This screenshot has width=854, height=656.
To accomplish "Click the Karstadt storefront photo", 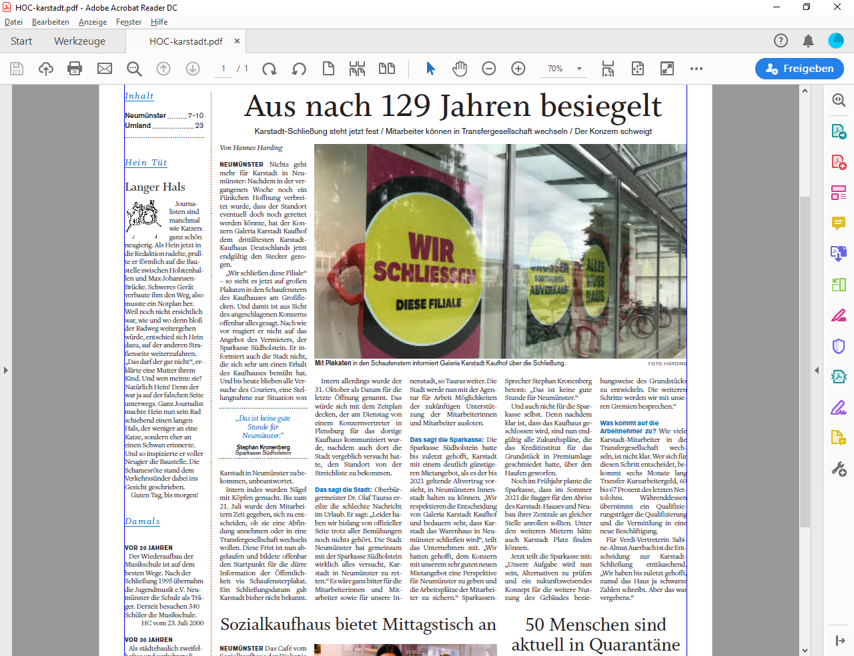I will [x=500, y=251].
